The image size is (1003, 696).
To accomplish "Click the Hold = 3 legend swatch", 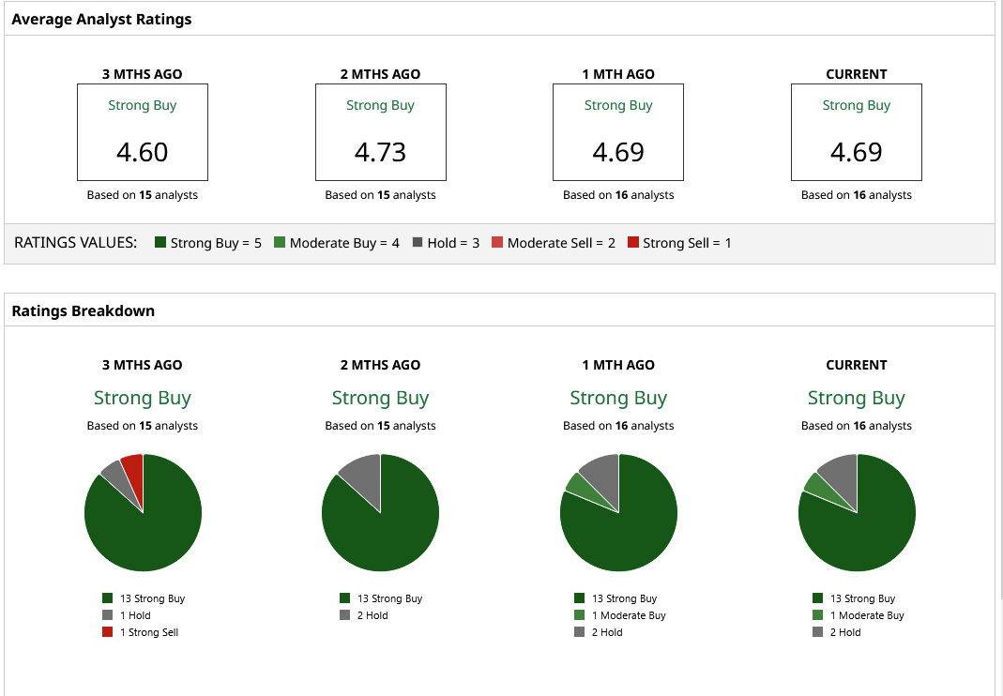I will point(418,242).
